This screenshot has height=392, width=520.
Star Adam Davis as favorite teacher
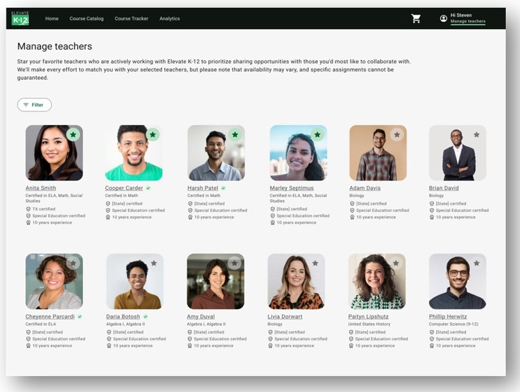point(397,135)
